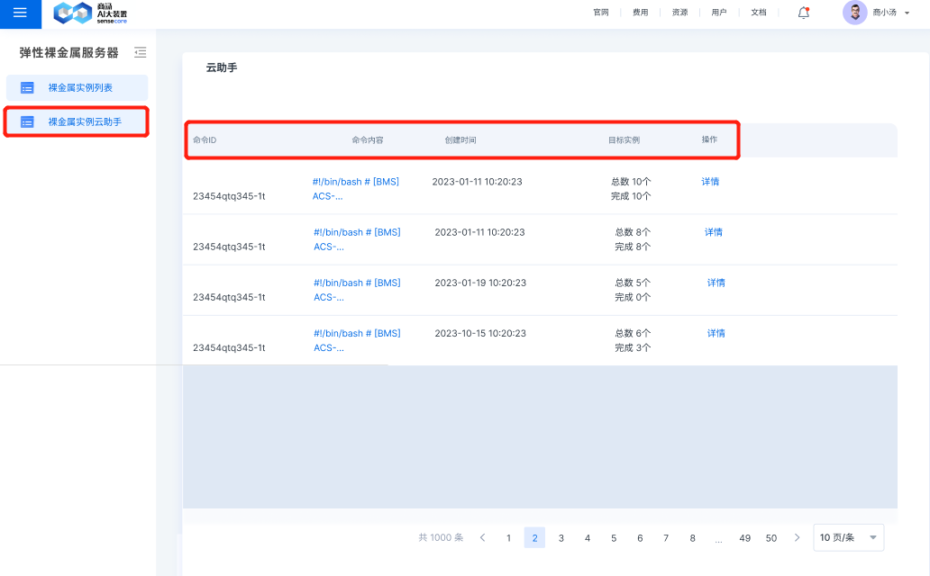930x576 pixels.
Task: Open the 文档 top navigation item
Action: click(x=758, y=13)
